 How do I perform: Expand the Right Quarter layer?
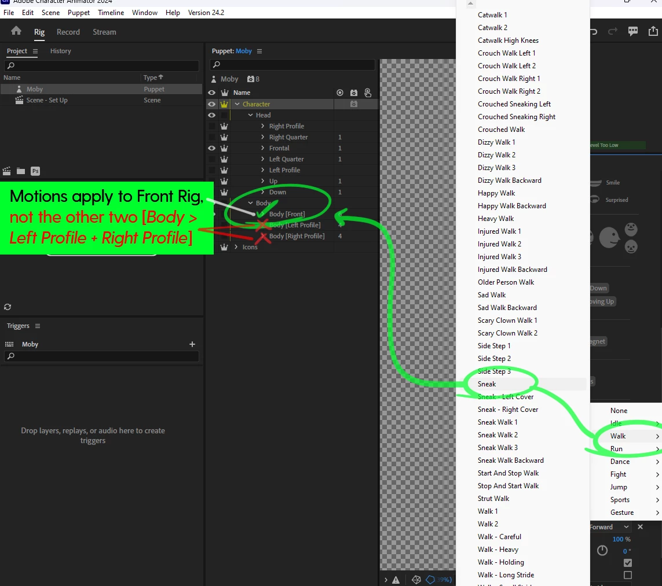[x=262, y=137]
